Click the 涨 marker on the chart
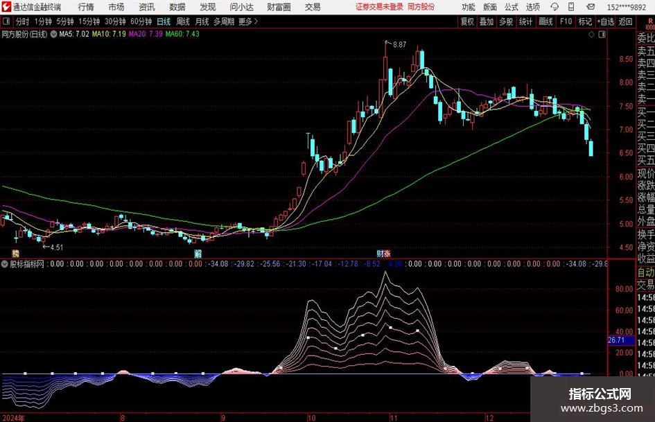The image size is (655, 422). pyautogui.click(x=387, y=253)
